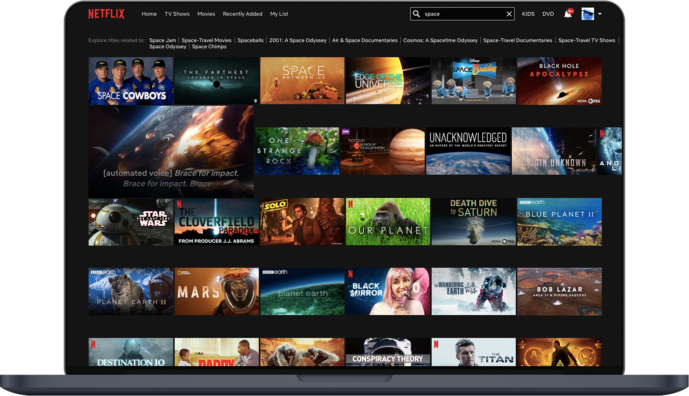This screenshot has height=396, width=689.
Task: Open the 2001: A Space Odyssey link
Action: 298,40
